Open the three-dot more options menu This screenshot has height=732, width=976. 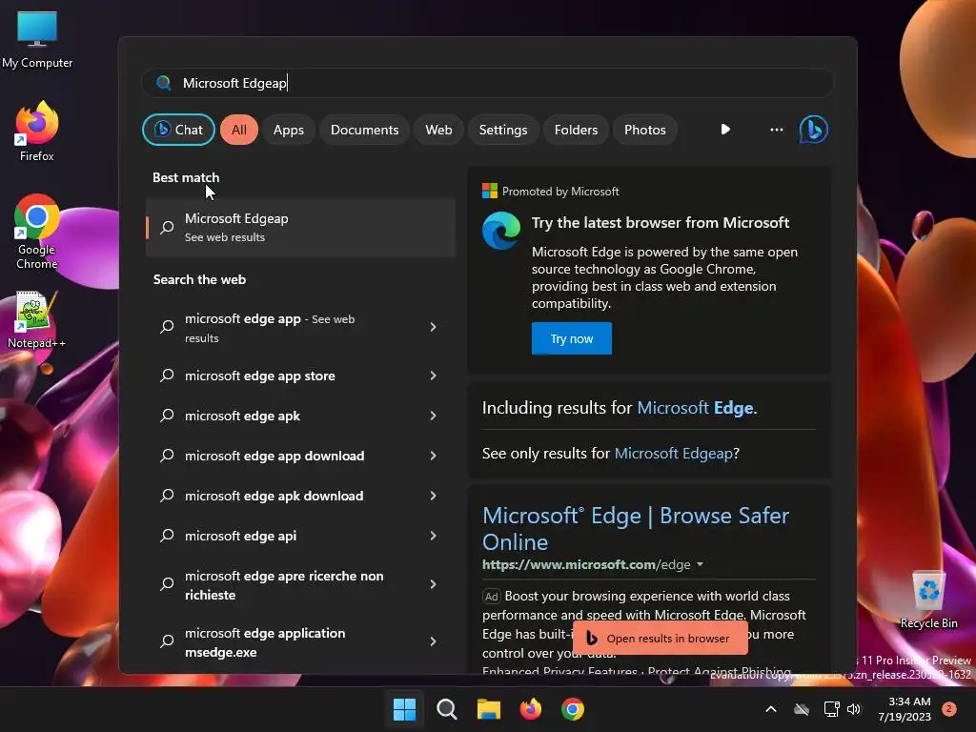point(776,130)
